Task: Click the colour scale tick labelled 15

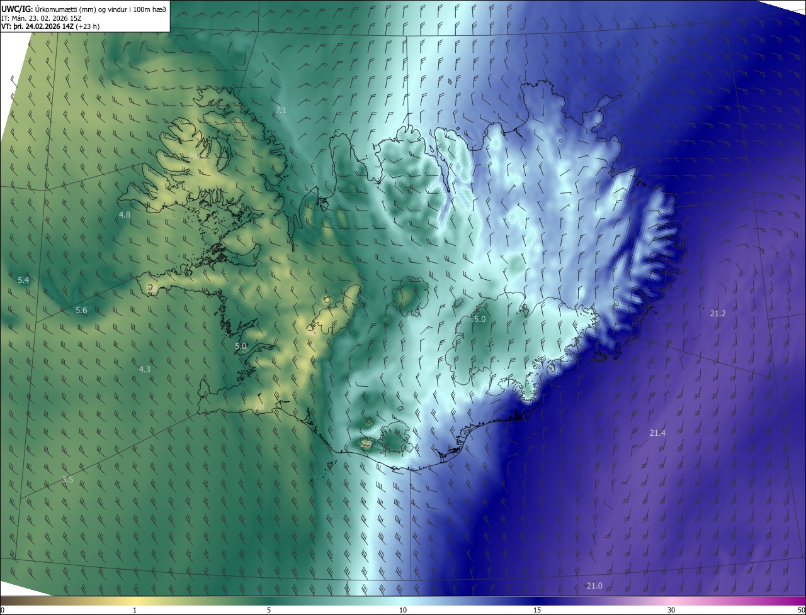Action: click(x=537, y=610)
